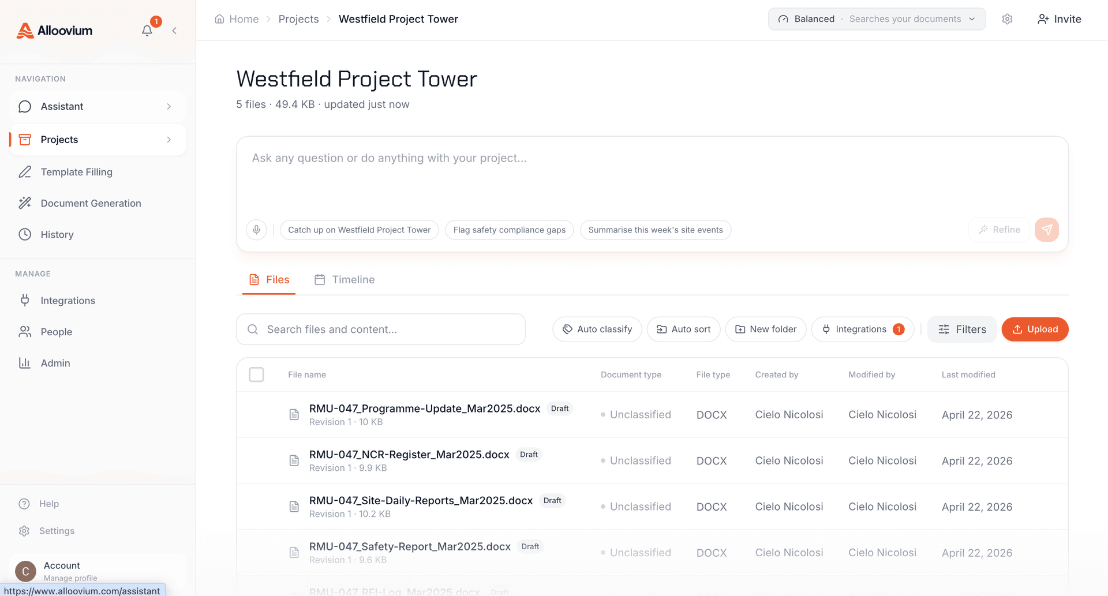Collapse the sidebar with the chevron
This screenshot has width=1108, height=596.
pos(174,31)
